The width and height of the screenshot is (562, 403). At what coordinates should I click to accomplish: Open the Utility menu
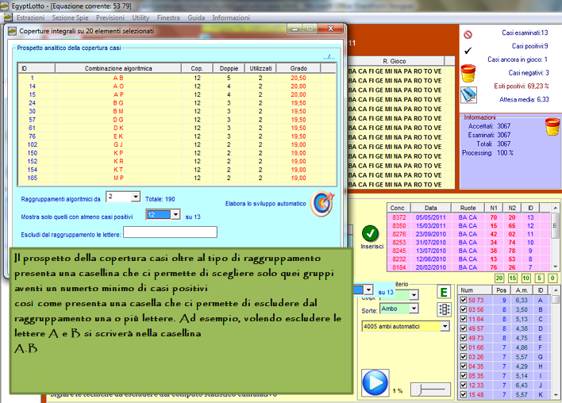[140, 17]
